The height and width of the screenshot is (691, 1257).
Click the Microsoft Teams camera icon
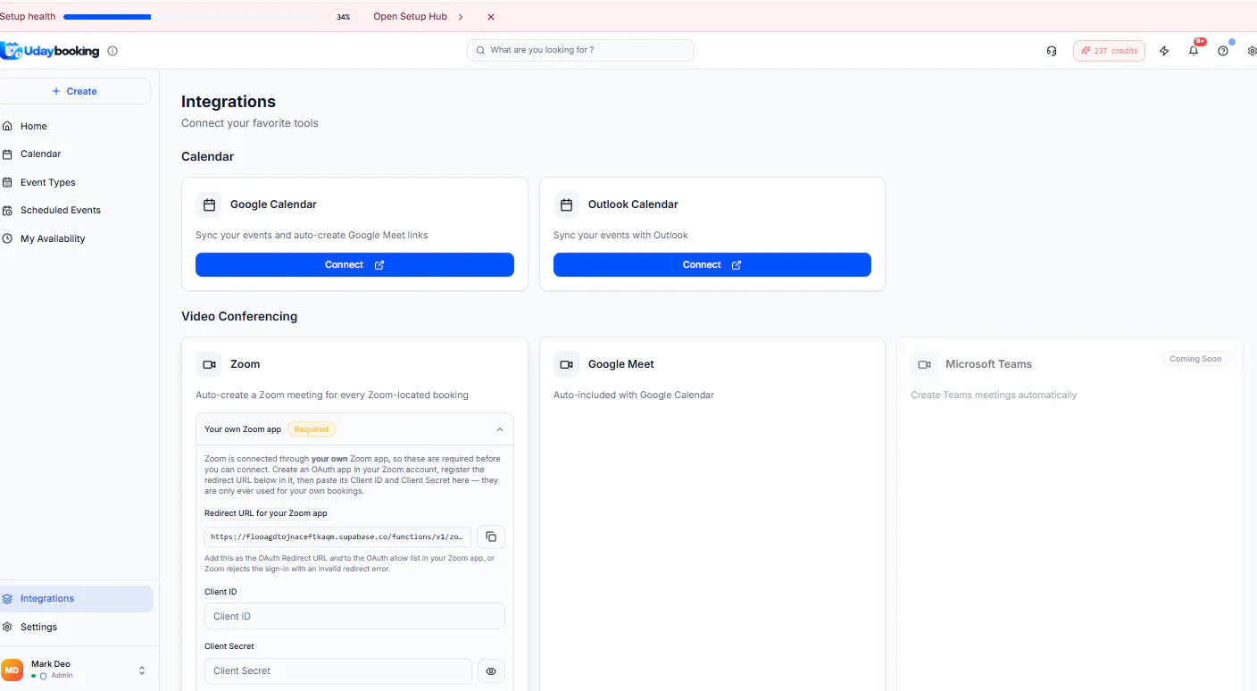coord(924,364)
